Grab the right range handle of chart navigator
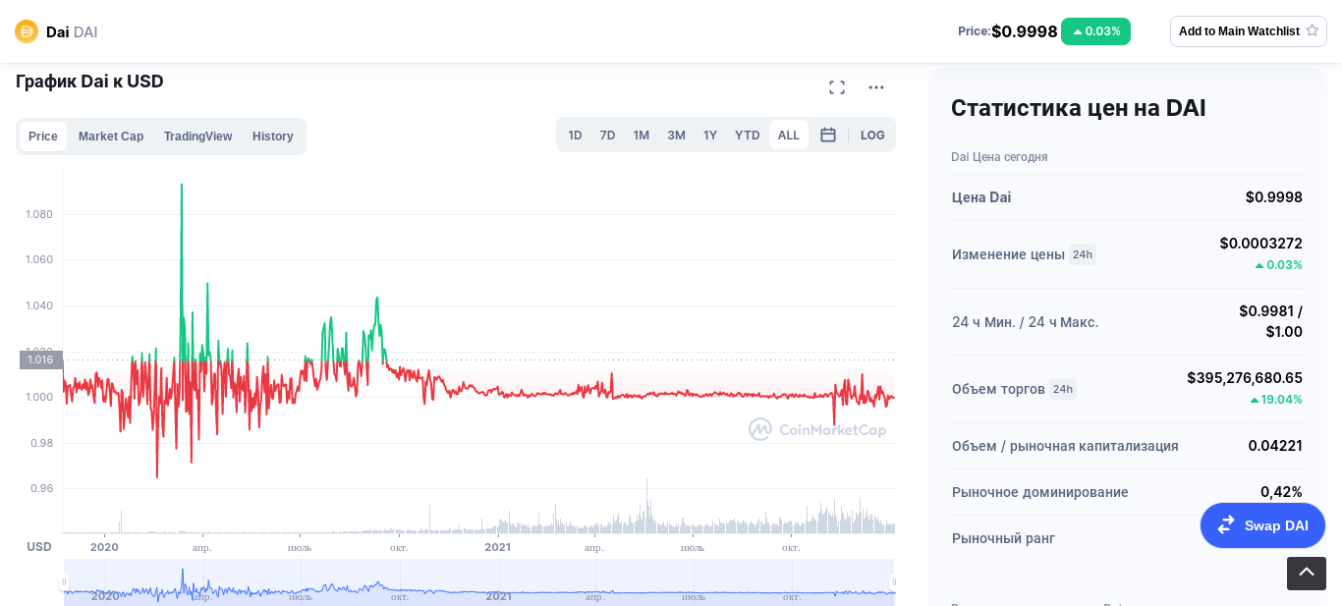 [x=894, y=582]
